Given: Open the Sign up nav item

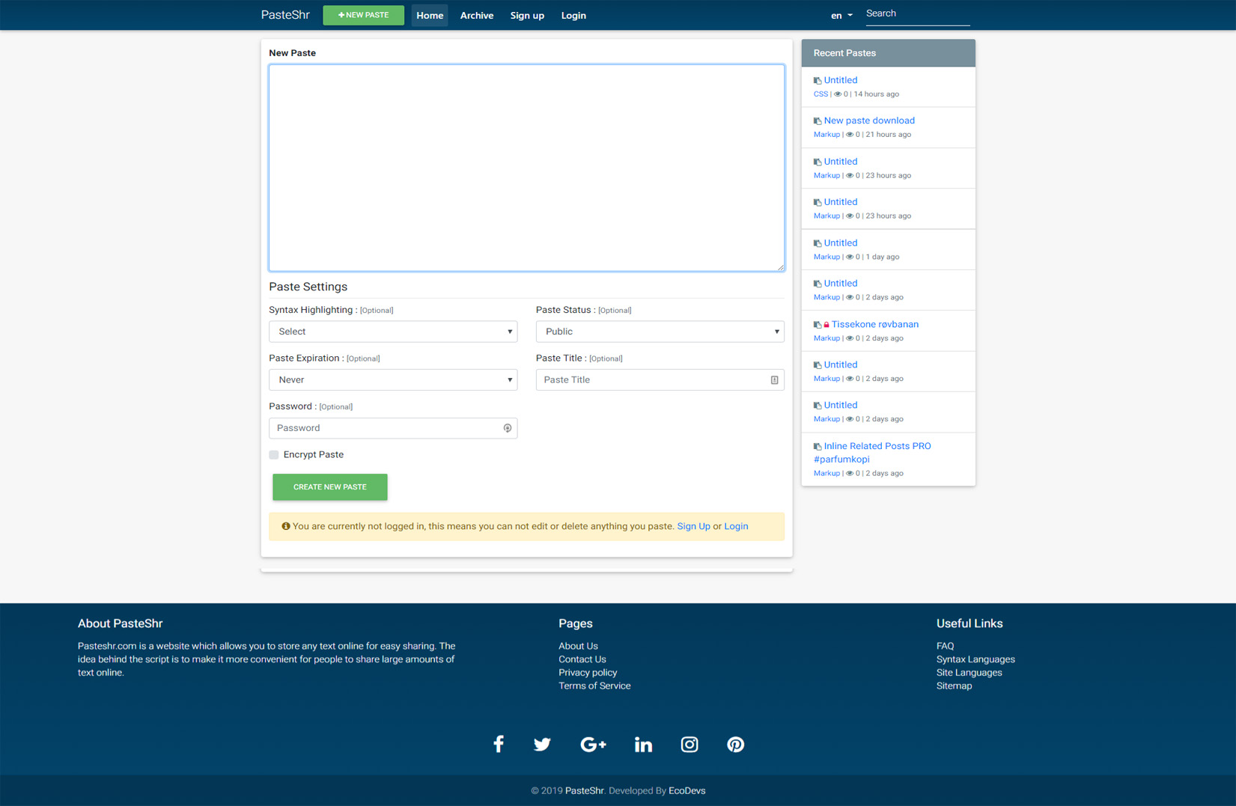Looking at the screenshot, I should coord(527,16).
